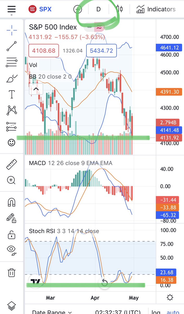Toggle magnet snap mode
184x314 pixels.
pyautogui.click(x=11, y=202)
